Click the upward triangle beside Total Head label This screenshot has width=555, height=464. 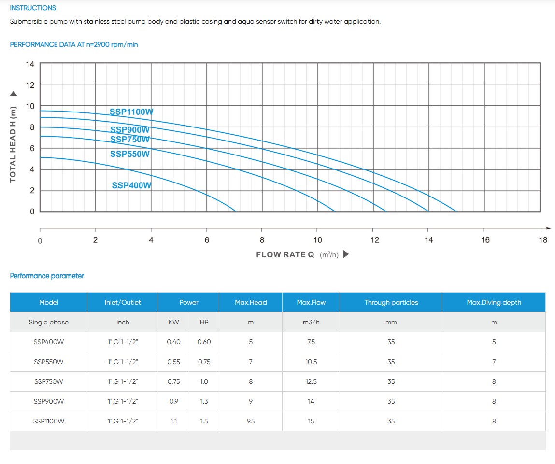pos(14,94)
